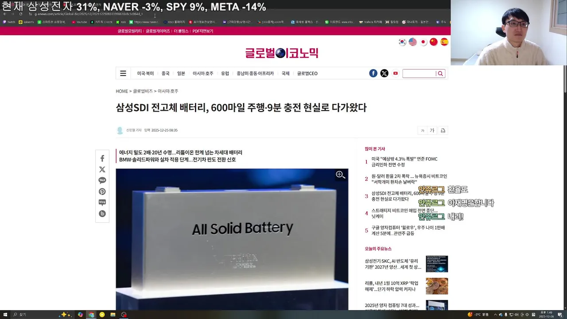The height and width of the screenshot is (319, 567).
Task: Open 일본 menu item
Action: pyautogui.click(x=181, y=74)
